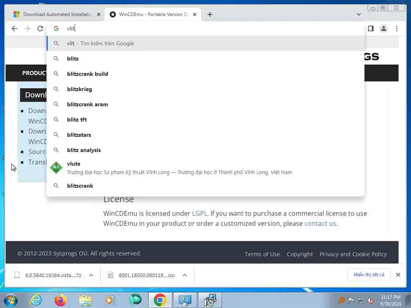Click the Chrome taskbar icon
This screenshot has width=411, height=308.
[160, 300]
